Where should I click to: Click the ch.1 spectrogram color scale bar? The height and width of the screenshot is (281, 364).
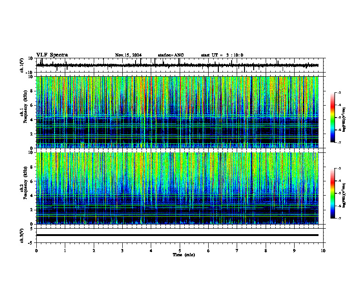[x=332, y=118]
